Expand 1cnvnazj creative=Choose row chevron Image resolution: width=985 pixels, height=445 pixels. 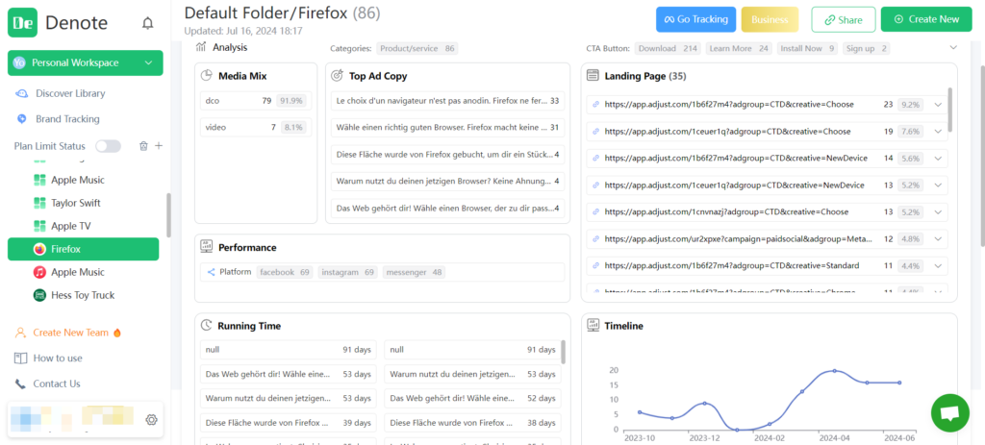pyautogui.click(x=938, y=212)
